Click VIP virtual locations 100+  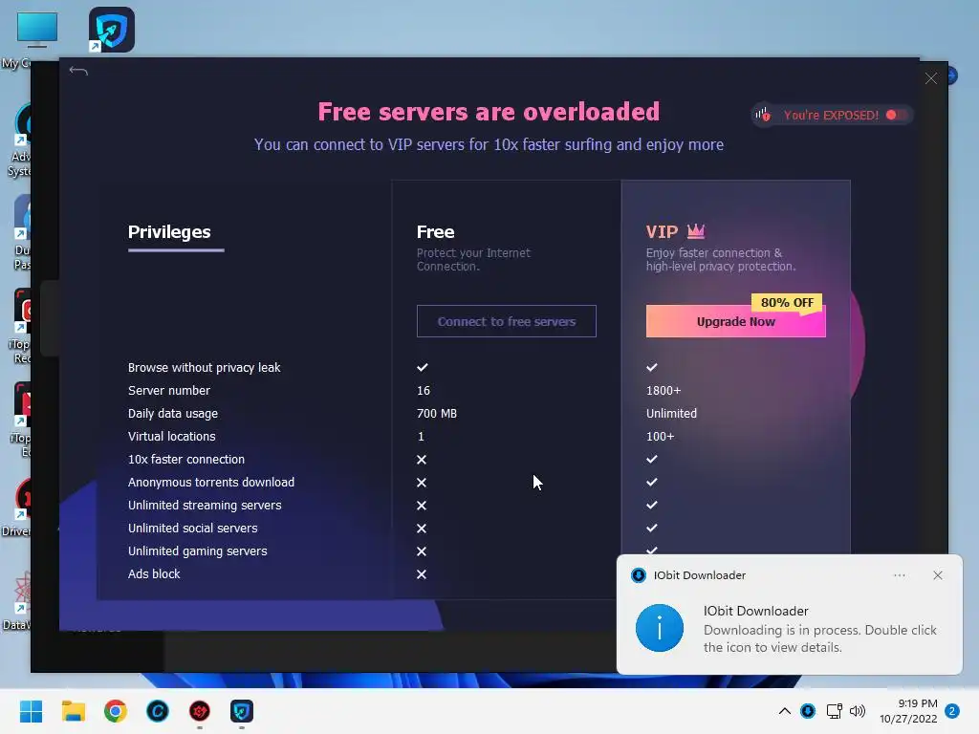tap(660, 436)
